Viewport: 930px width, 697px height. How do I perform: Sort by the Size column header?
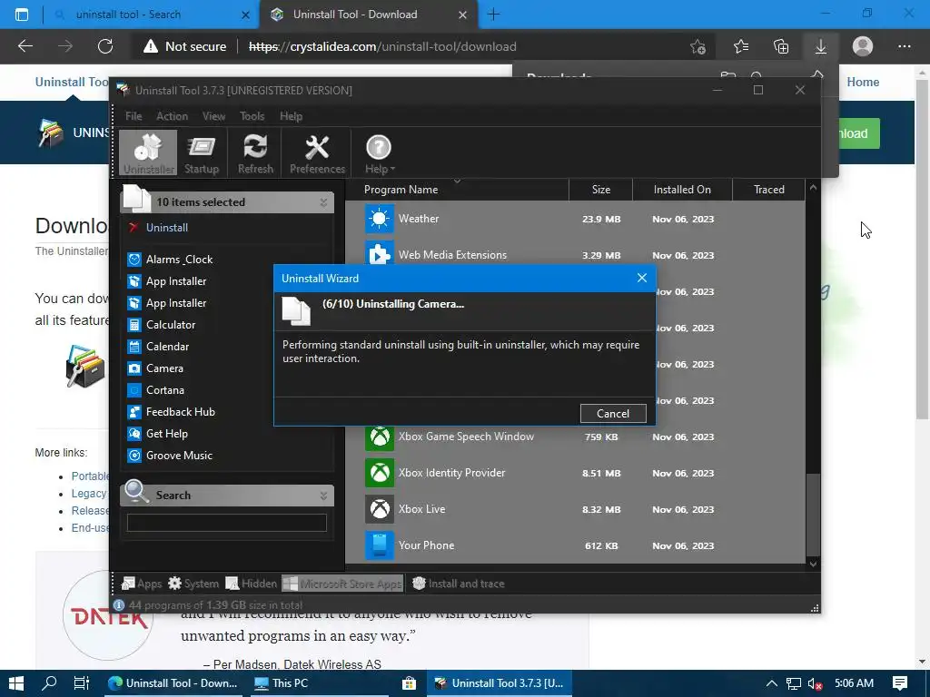pos(601,190)
